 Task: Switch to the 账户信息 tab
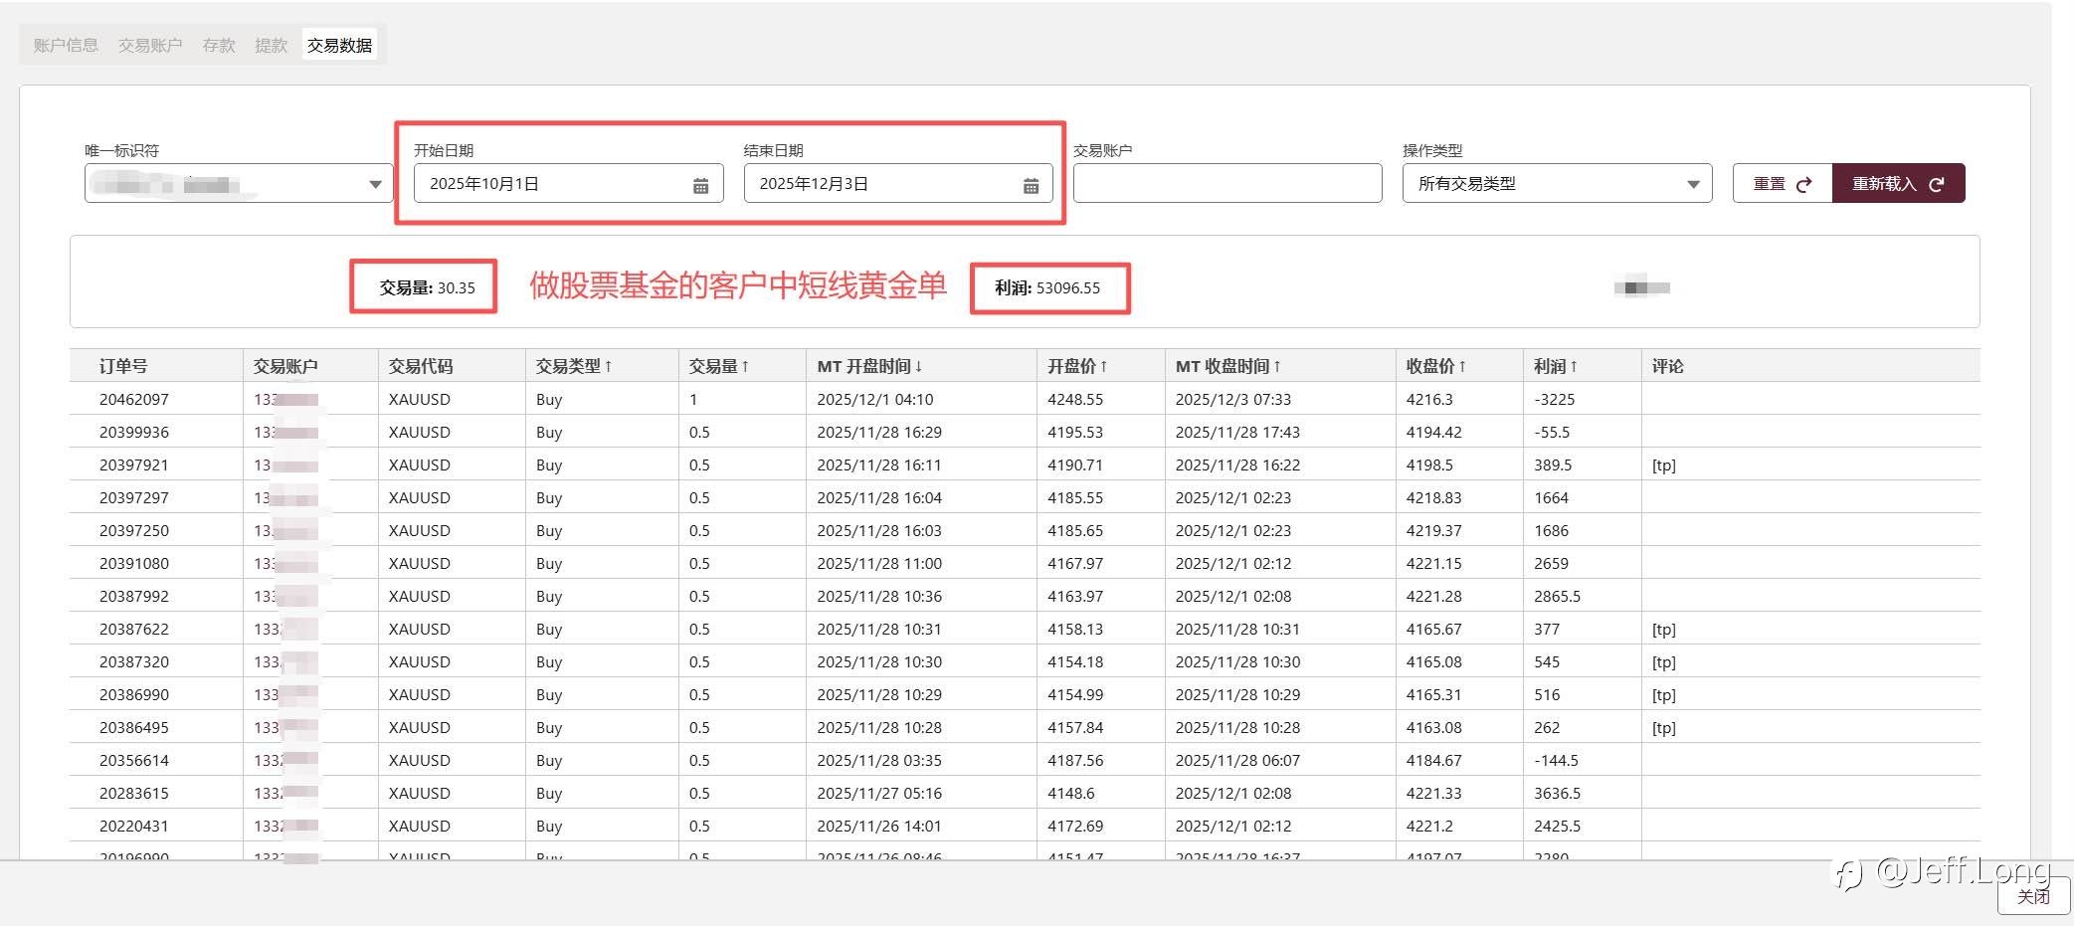pyautogui.click(x=66, y=45)
